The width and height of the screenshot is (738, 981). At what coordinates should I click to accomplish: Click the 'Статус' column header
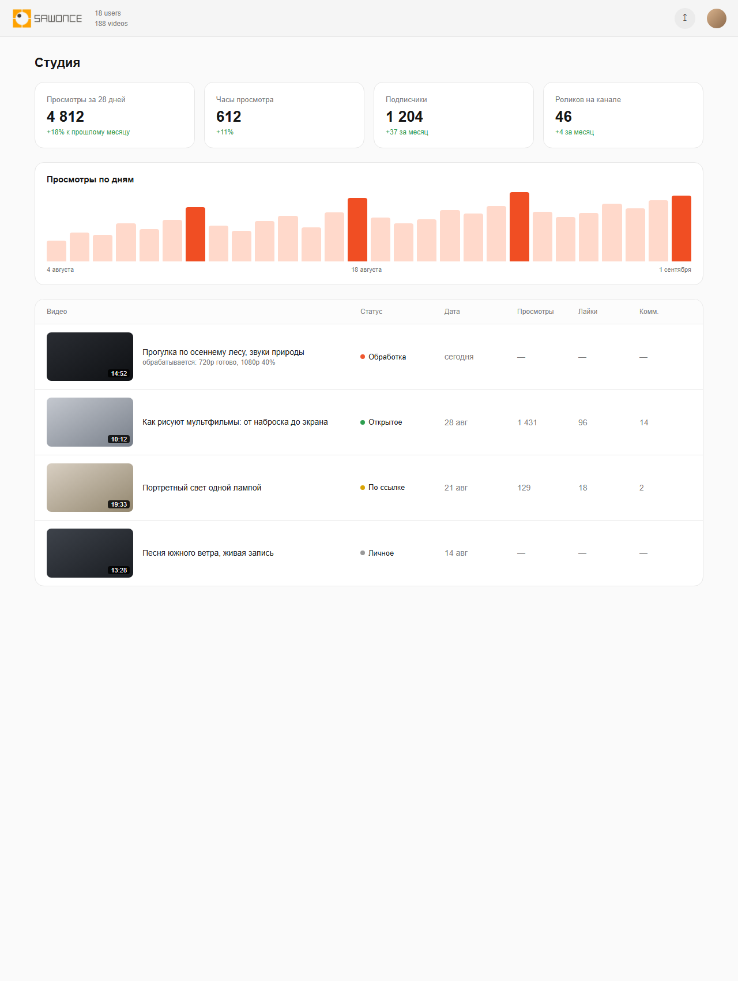pyautogui.click(x=371, y=312)
